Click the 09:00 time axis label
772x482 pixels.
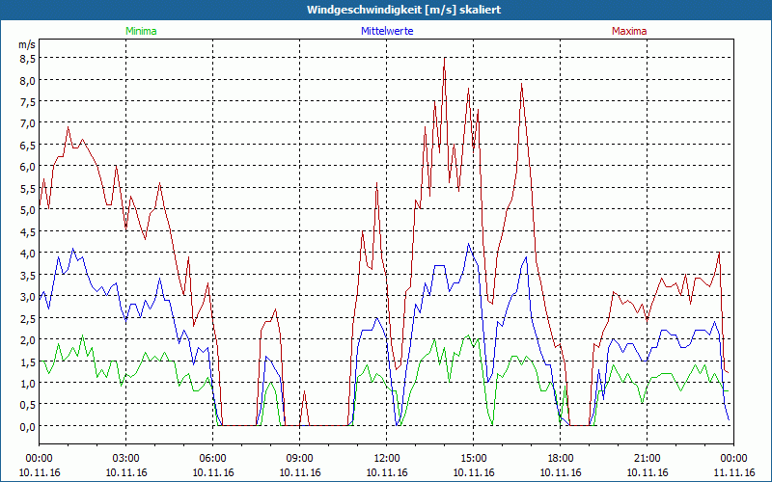300,459
